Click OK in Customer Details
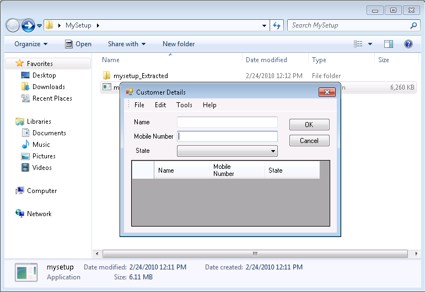 309,125
